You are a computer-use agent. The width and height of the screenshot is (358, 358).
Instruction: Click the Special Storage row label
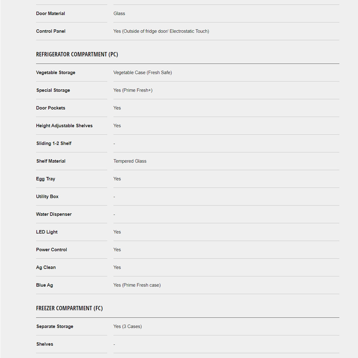tap(53, 90)
